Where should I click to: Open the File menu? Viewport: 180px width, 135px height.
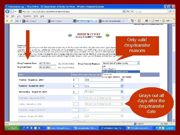pyautogui.click(x=7, y=16)
